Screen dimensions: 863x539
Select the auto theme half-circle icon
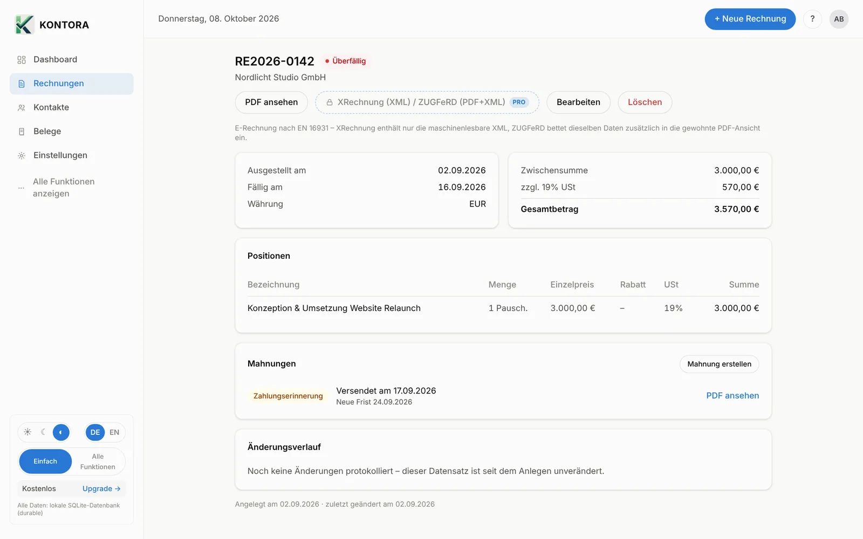coord(61,432)
